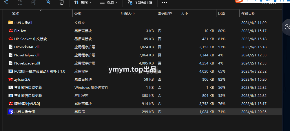This screenshot has width=290, height=131.
Task: Click the HPSocket4C.dll file icon
Action: (11, 47)
